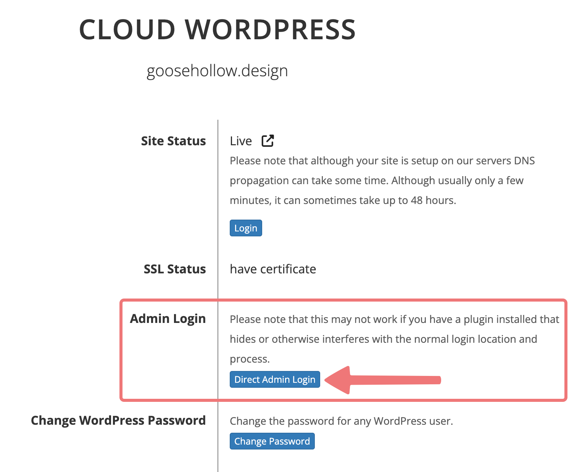Screen dimensions: 577x472
Task: Click the CLOUD WORDPRESS heading
Action: coord(218,29)
